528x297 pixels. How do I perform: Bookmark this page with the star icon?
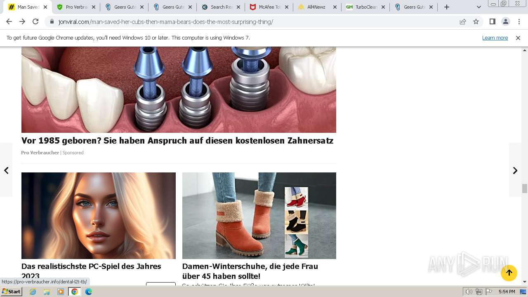(476, 21)
